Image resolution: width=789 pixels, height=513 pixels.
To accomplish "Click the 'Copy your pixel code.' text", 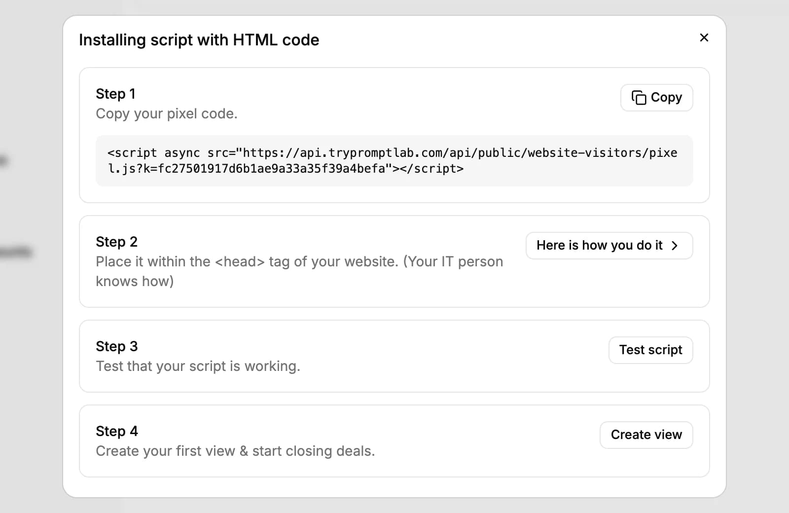I will pos(167,114).
